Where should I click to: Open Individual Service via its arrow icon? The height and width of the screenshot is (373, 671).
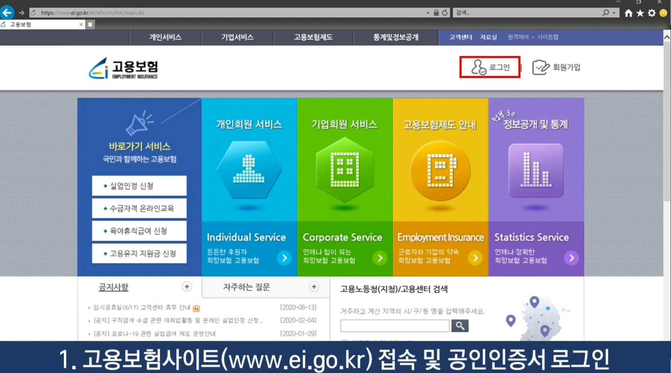click(x=284, y=258)
